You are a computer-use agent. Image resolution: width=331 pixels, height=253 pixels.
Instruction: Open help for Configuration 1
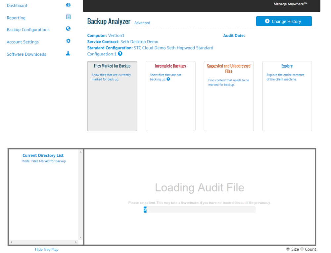[120, 54]
